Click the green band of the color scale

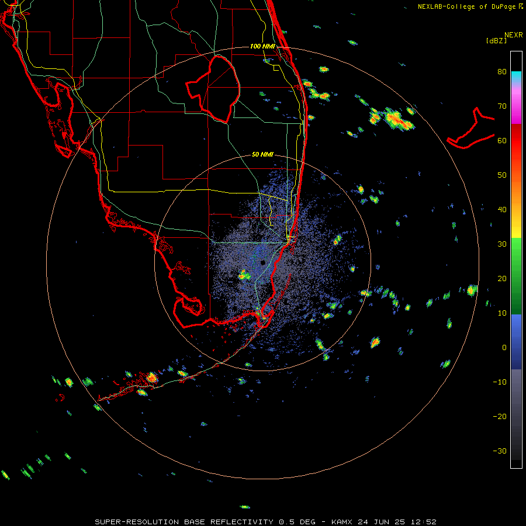[516, 276]
